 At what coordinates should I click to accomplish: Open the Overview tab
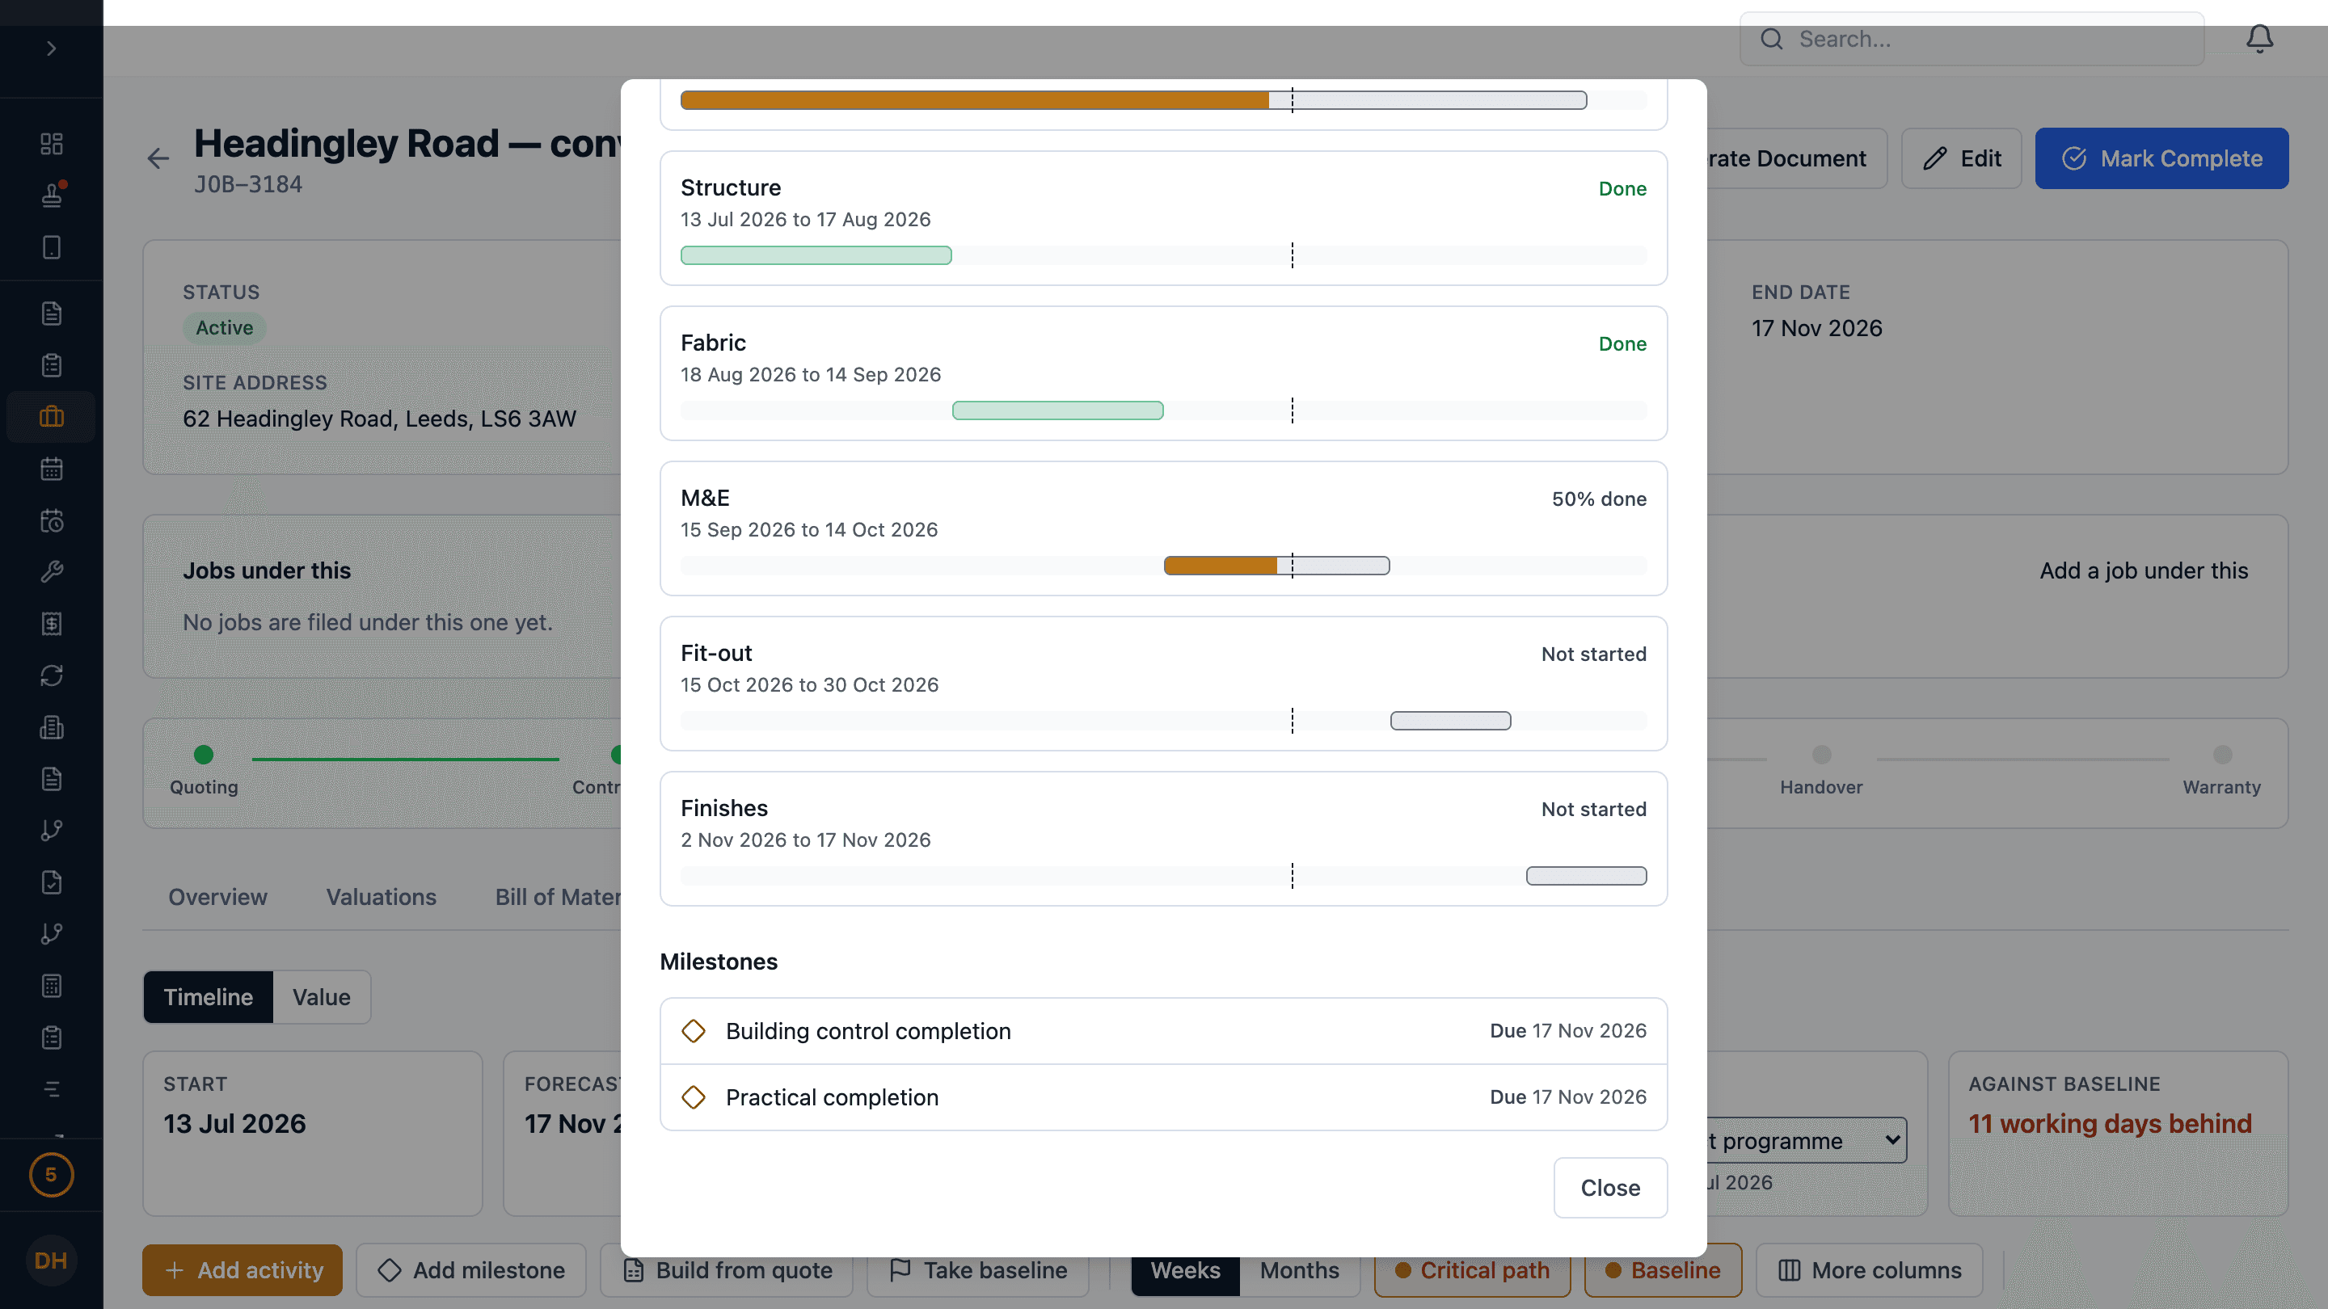click(x=217, y=896)
